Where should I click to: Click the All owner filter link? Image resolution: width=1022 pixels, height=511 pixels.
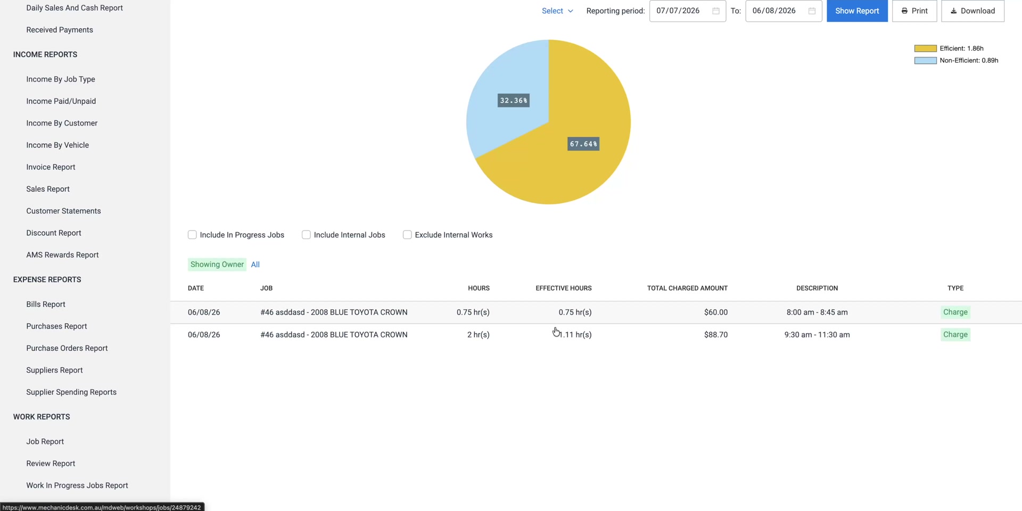point(256,265)
